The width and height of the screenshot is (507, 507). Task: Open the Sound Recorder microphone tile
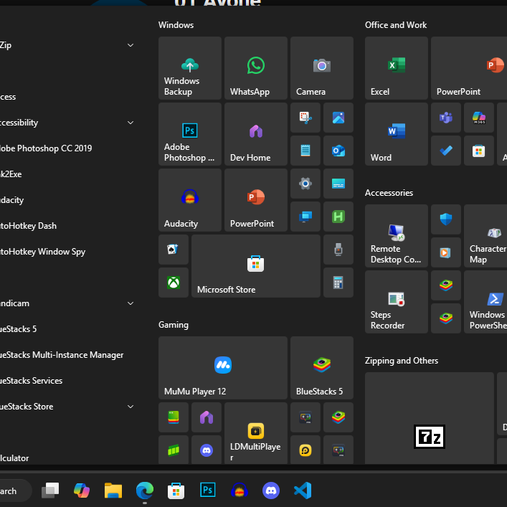338,250
